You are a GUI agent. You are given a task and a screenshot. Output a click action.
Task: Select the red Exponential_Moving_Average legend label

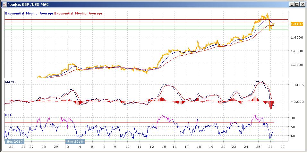(78, 14)
